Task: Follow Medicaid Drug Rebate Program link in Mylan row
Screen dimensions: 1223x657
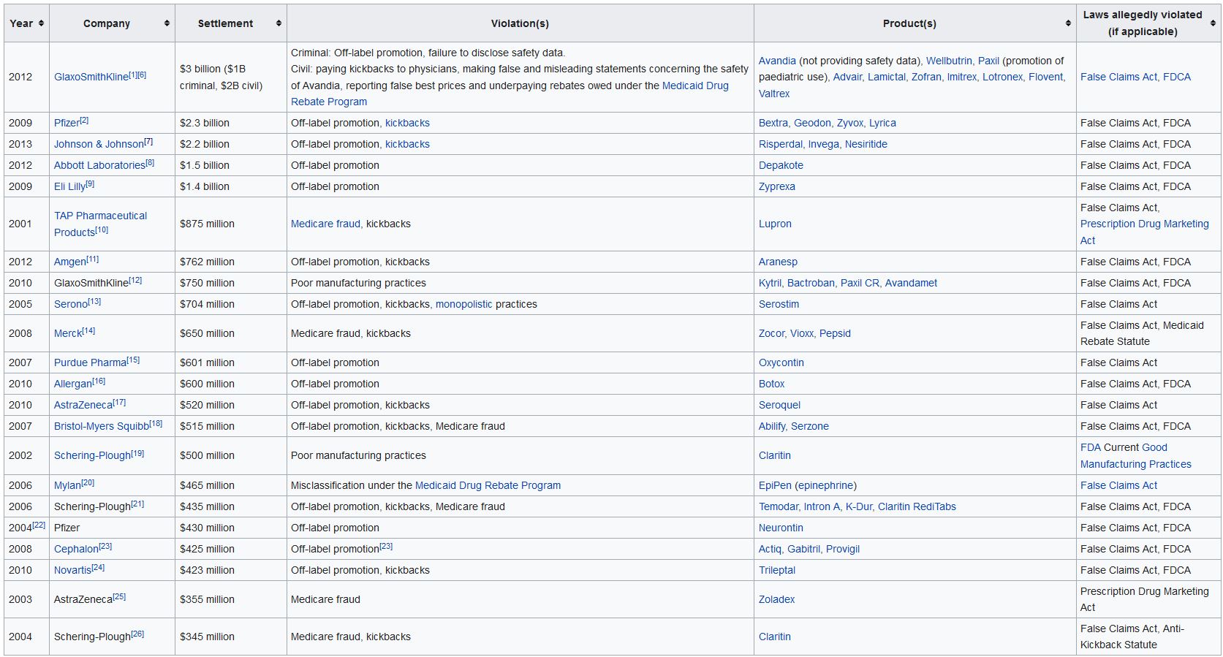Action: click(488, 485)
